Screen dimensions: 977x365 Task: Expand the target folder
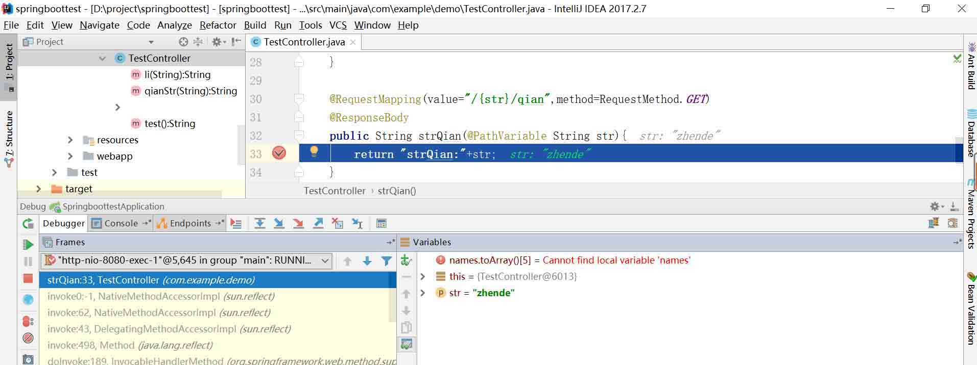pyautogui.click(x=38, y=189)
